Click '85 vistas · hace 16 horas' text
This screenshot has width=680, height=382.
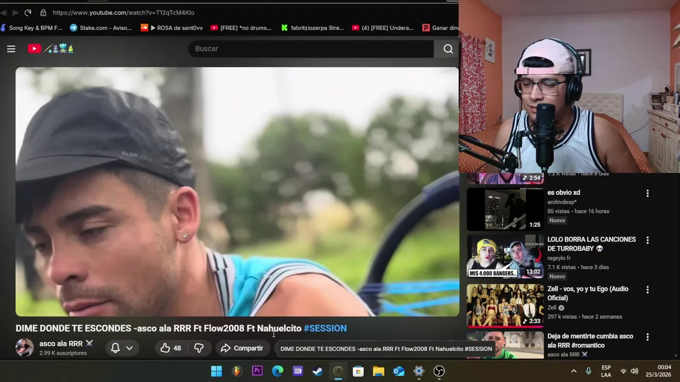click(579, 211)
